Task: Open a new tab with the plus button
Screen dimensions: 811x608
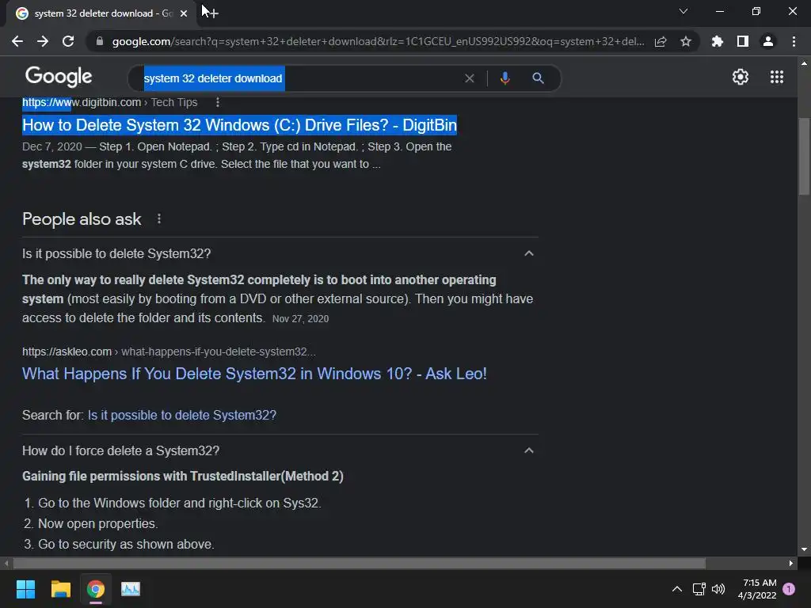Action: [213, 13]
